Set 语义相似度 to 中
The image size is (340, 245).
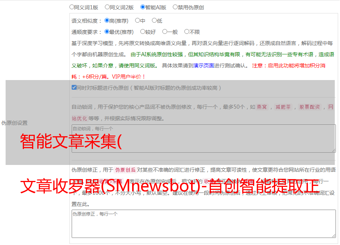click(x=137, y=20)
